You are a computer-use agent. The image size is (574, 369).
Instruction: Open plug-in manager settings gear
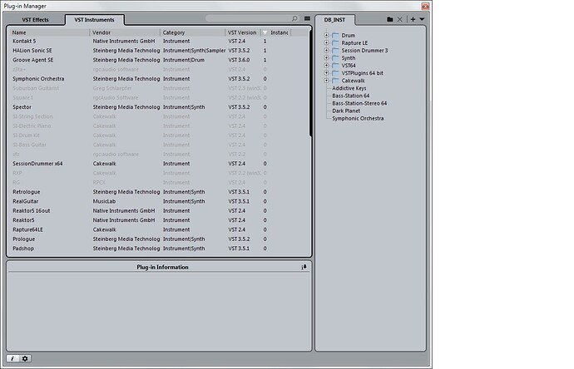point(25,358)
